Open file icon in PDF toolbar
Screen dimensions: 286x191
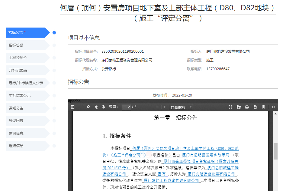coord(239,107)
